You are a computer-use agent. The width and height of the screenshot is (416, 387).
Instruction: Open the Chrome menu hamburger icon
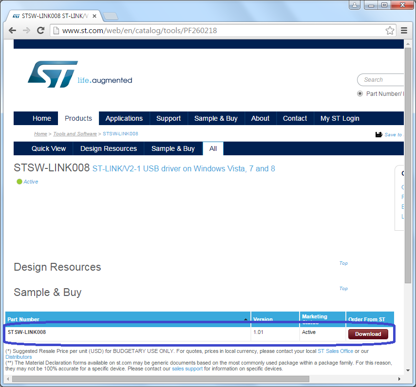click(x=404, y=31)
